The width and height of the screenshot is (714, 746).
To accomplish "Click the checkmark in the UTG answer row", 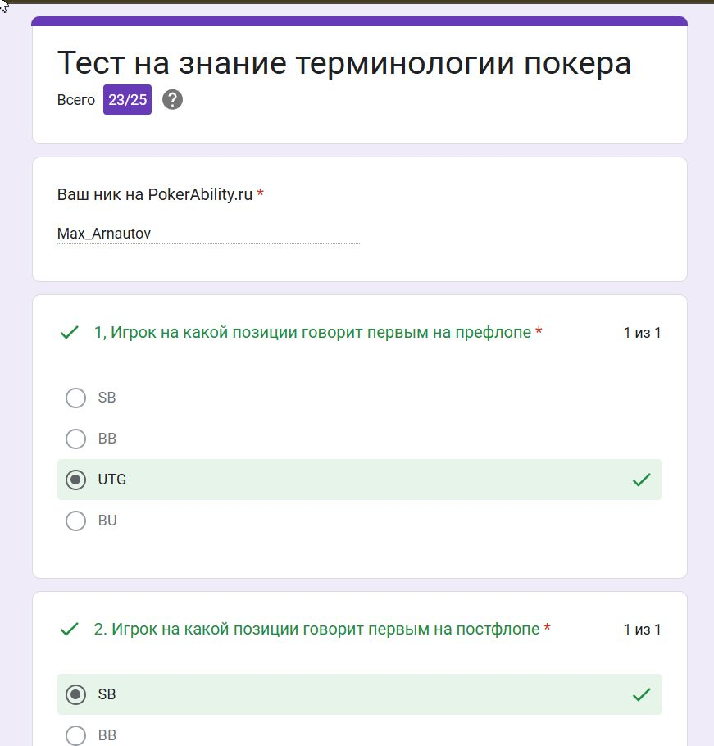I will (642, 480).
